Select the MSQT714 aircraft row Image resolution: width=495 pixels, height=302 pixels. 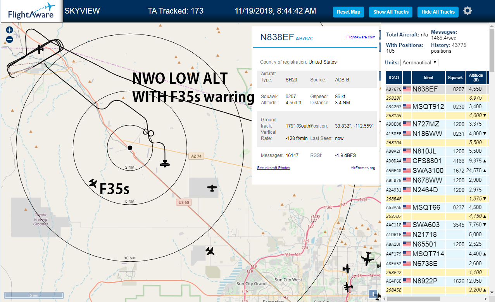pyautogui.click(x=437, y=254)
